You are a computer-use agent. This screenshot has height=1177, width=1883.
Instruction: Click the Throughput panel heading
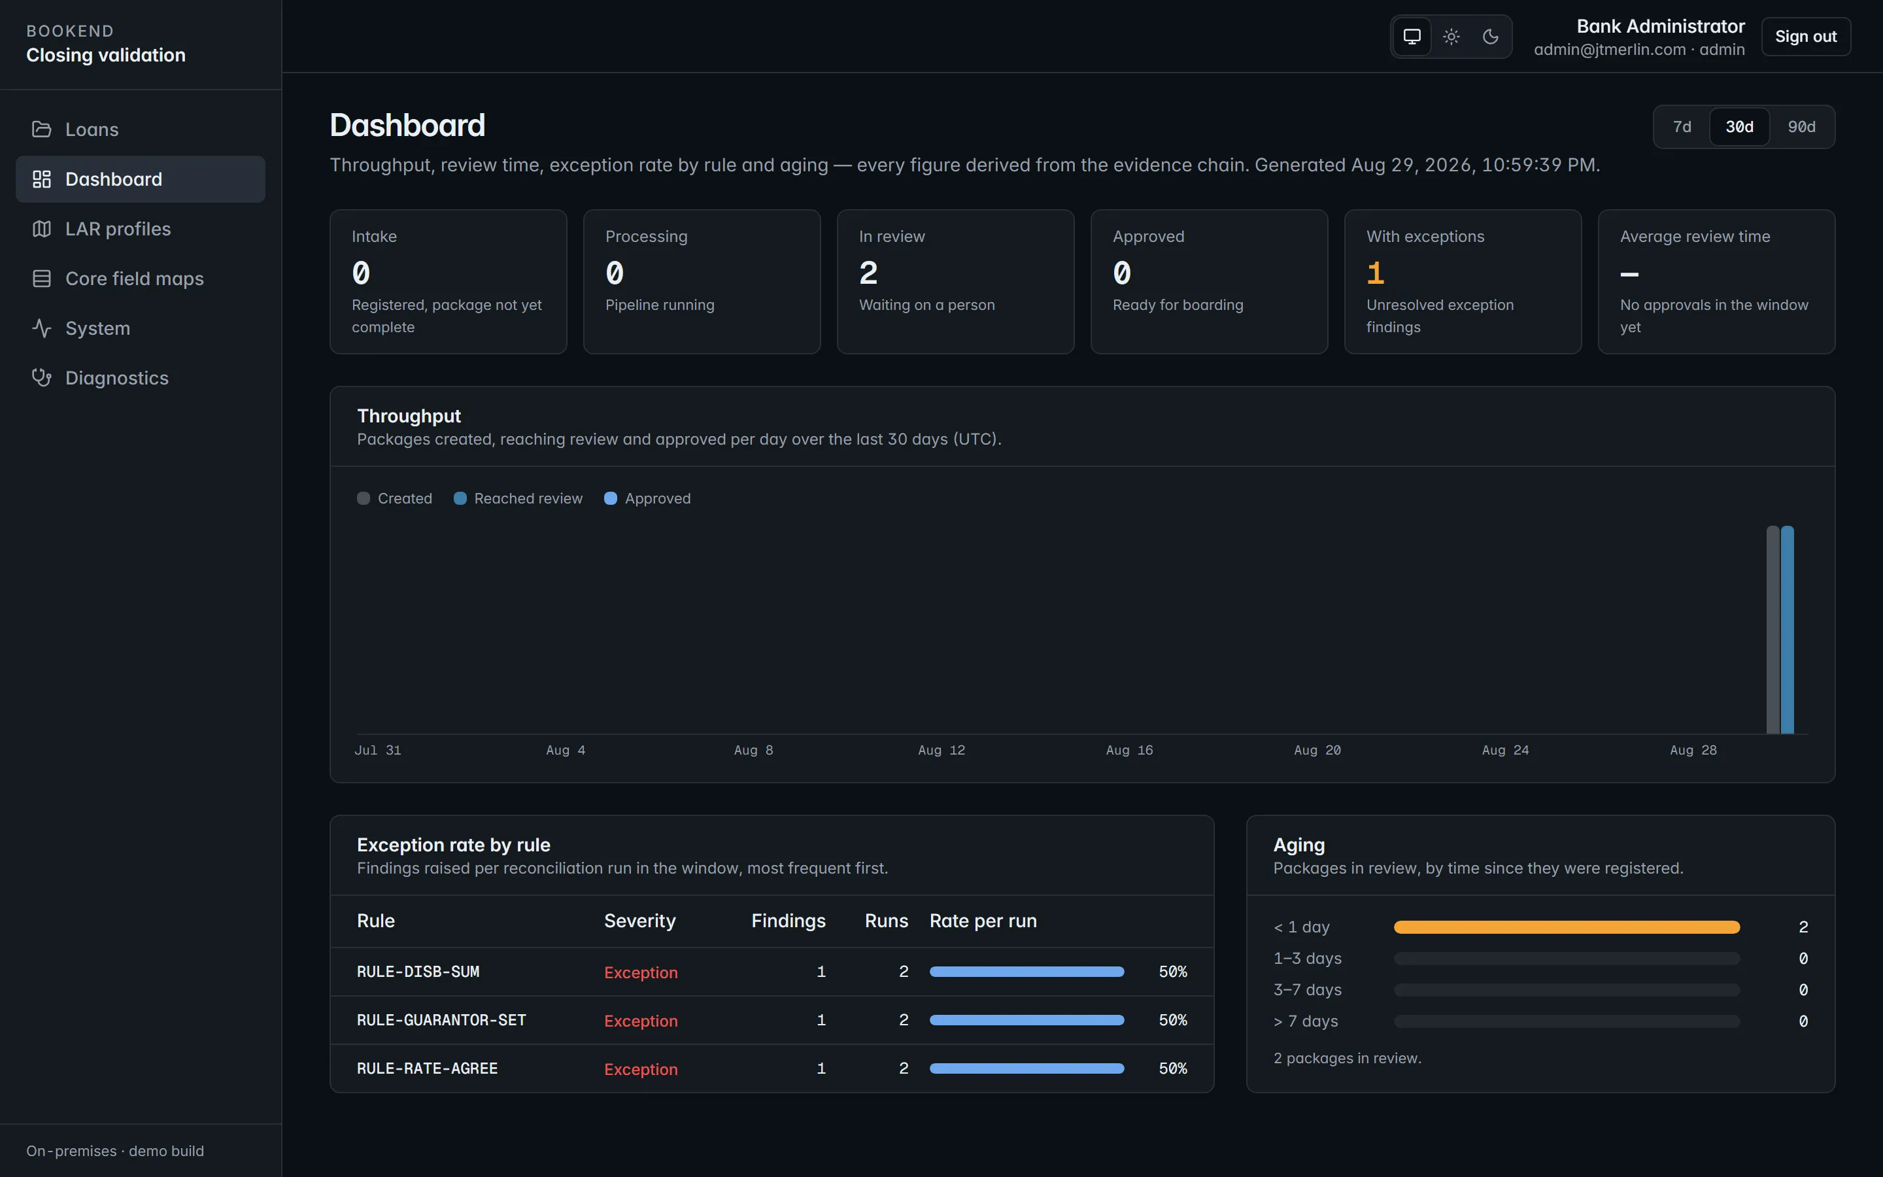coord(409,417)
